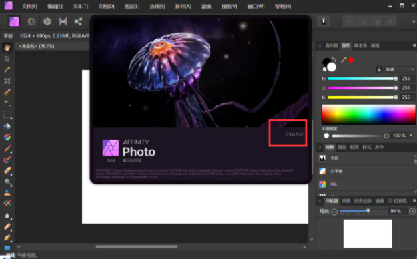Switch to the 特效 tab

[x=354, y=147]
